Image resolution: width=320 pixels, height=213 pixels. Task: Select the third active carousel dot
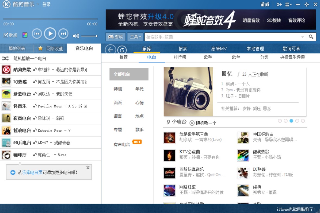[x=291, y=121]
